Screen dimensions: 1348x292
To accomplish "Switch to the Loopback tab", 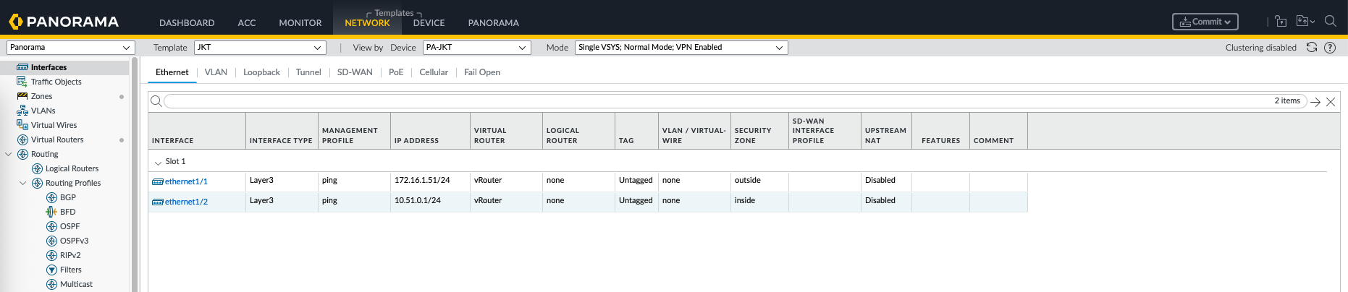I will 261,72.
